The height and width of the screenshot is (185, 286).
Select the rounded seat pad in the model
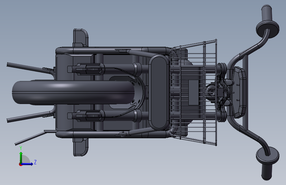point(159,92)
